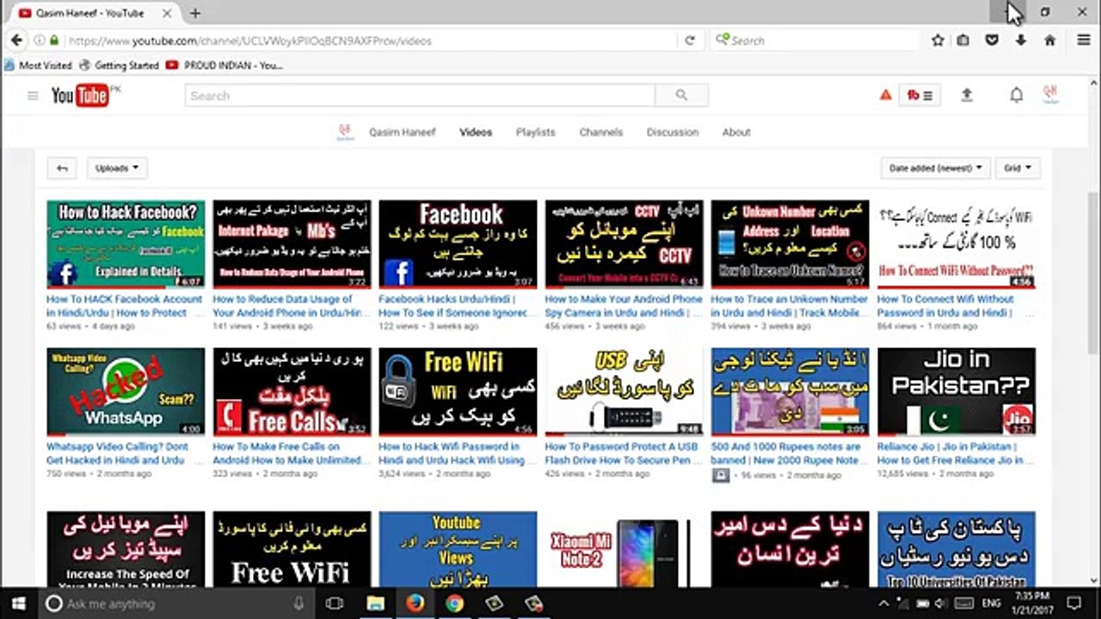Screen dimensions: 1101x619
Task: Click the search magnifier button on YouTube
Action: pyautogui.click(x=681, y=95)
